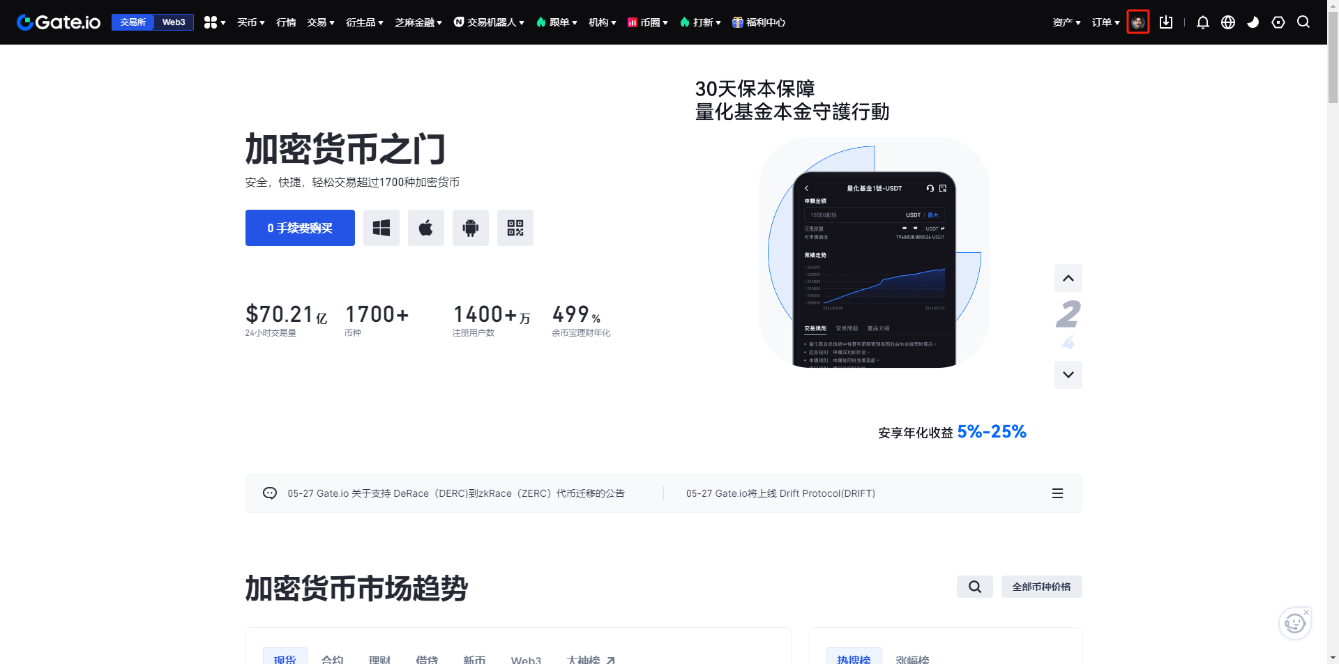Show the QR code download
Image resolution: width=1339 pixels, height=664 pixels.
515,228
